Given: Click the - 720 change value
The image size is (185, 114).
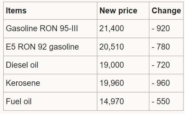Looking at the screenshot, I should coord(161,65).
